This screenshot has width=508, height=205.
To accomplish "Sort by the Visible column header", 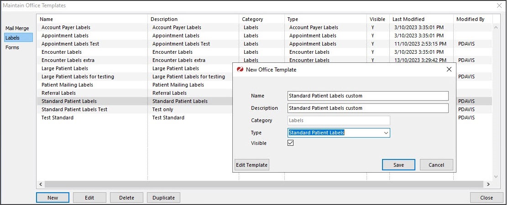I will [378, 19].
